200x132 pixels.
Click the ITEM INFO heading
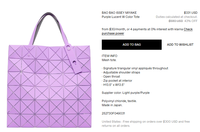tap(110, 56)
